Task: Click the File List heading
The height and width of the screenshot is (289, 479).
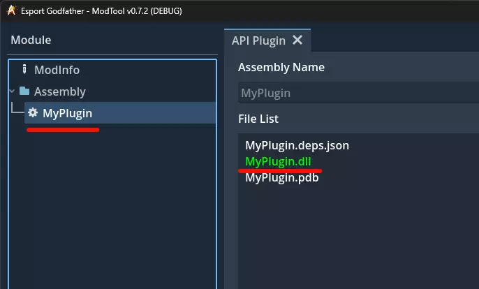Action: click(x=258, y=119)
